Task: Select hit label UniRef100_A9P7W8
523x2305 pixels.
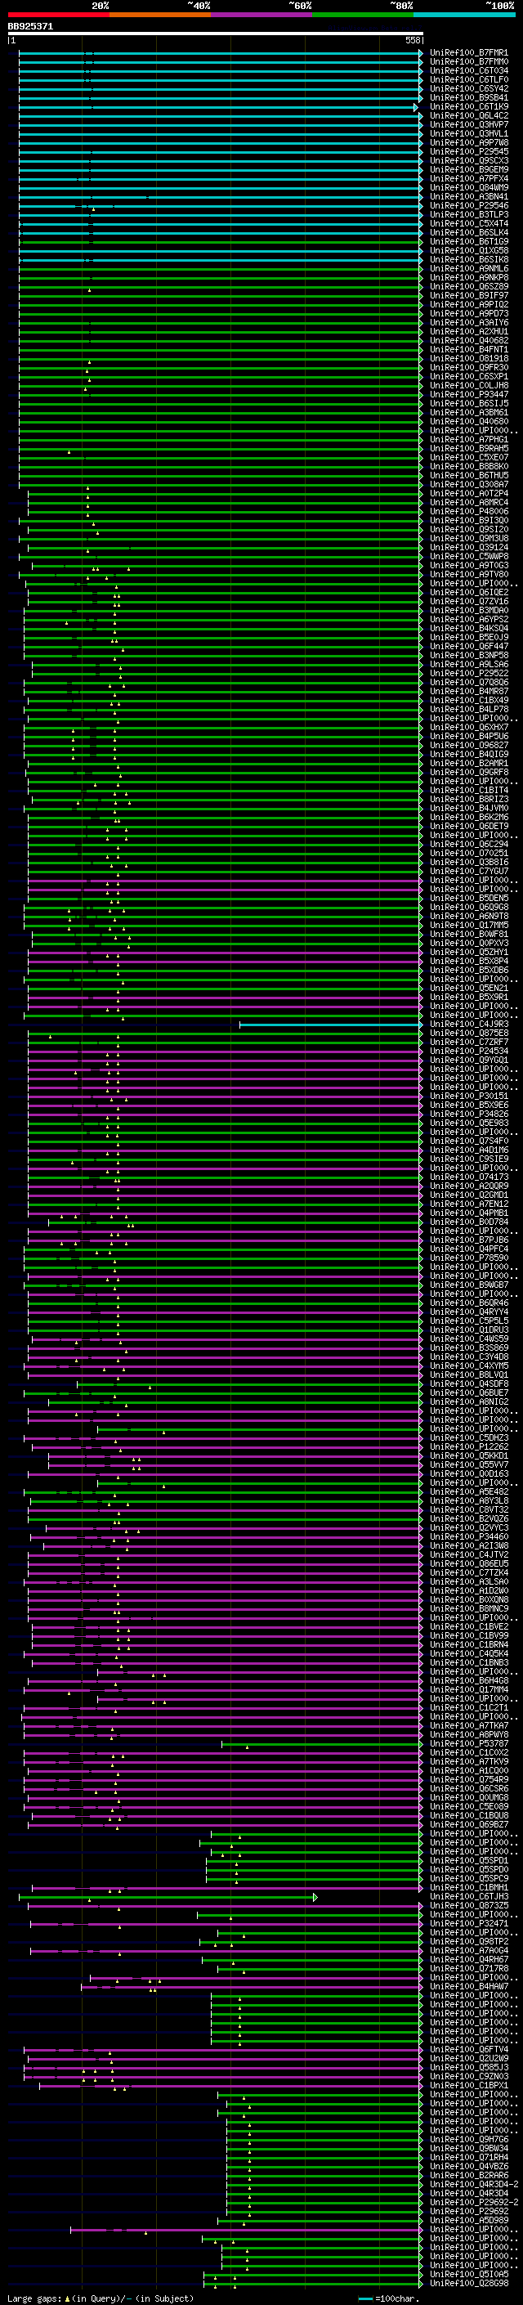Action: (468, 142)
